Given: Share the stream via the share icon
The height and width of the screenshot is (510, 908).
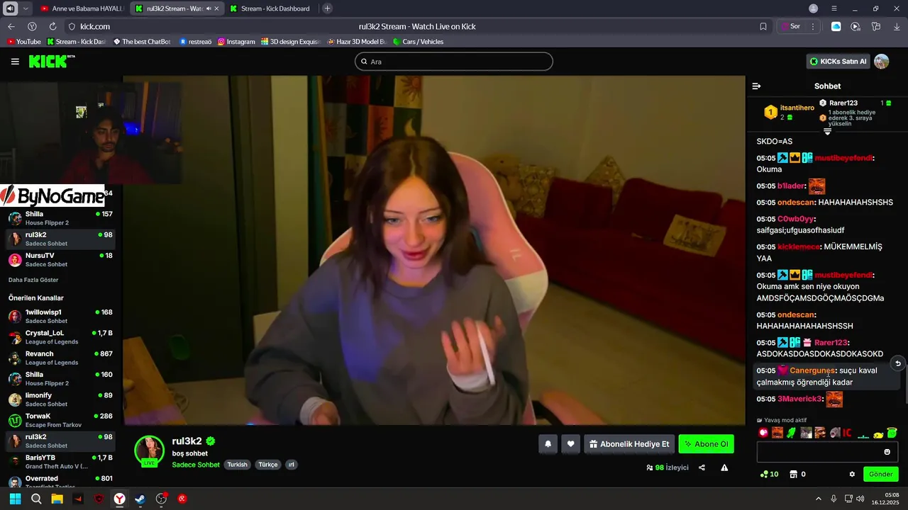Looking at the screenshot, I should pyautogui.click(x=702, y=467).
